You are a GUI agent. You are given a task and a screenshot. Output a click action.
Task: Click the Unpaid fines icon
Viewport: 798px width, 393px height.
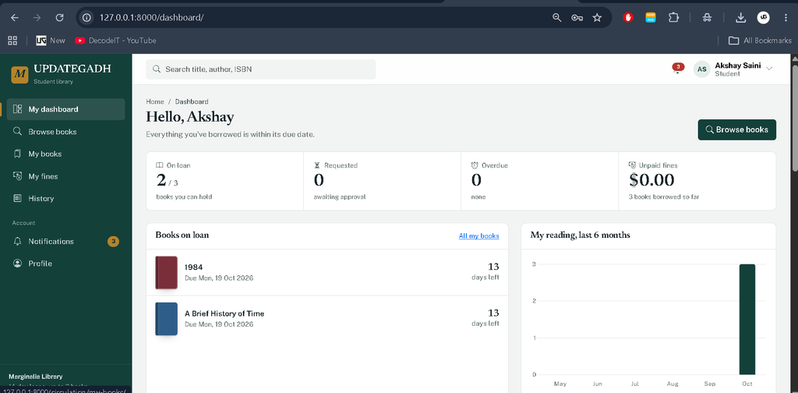pyautogui.click(x=632, y=165)
